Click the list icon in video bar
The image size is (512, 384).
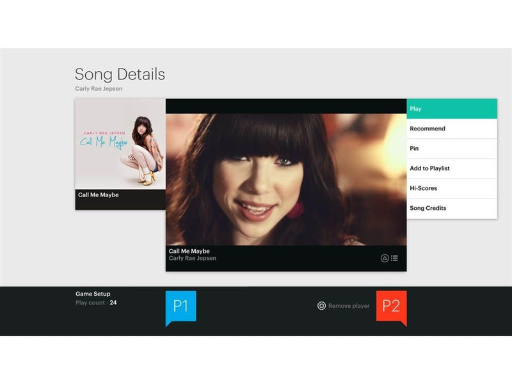394,259
